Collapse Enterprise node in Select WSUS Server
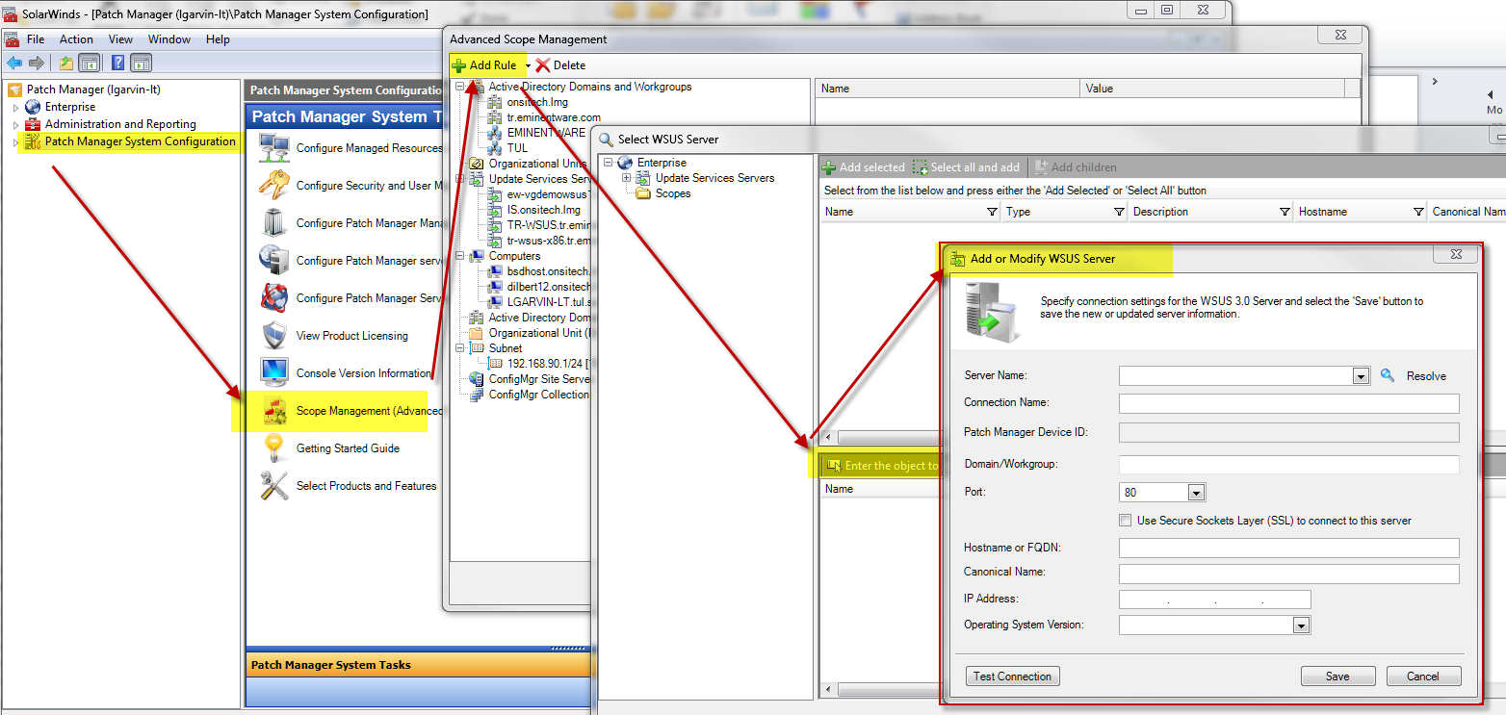Screen dimensions: 1506x715 (x=608, y=163)
